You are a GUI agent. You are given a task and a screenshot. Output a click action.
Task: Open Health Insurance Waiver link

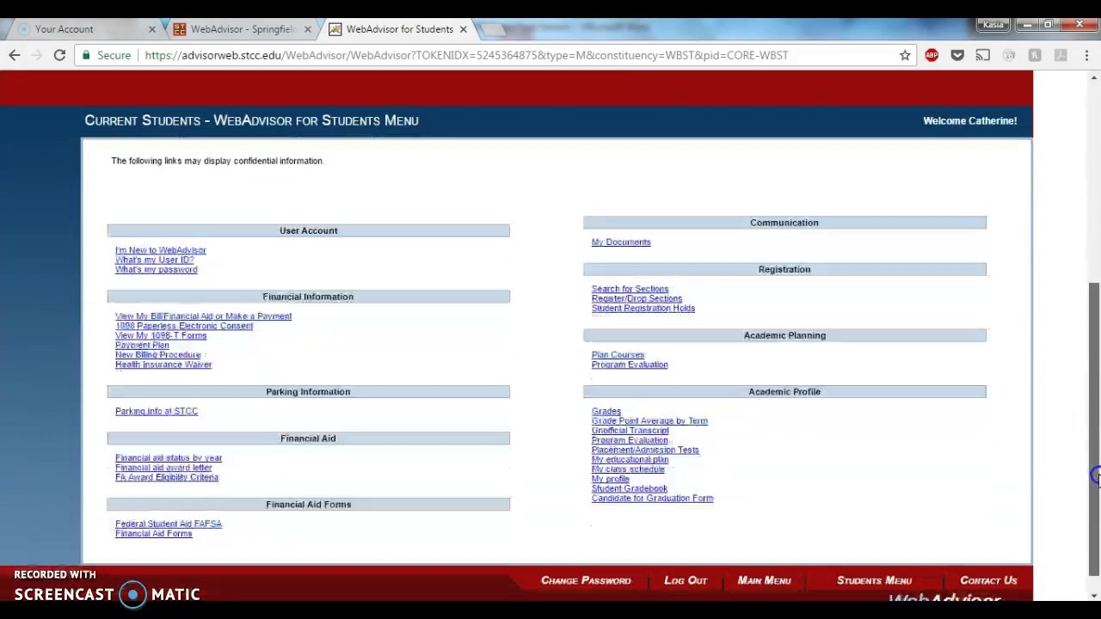point(163,365)
